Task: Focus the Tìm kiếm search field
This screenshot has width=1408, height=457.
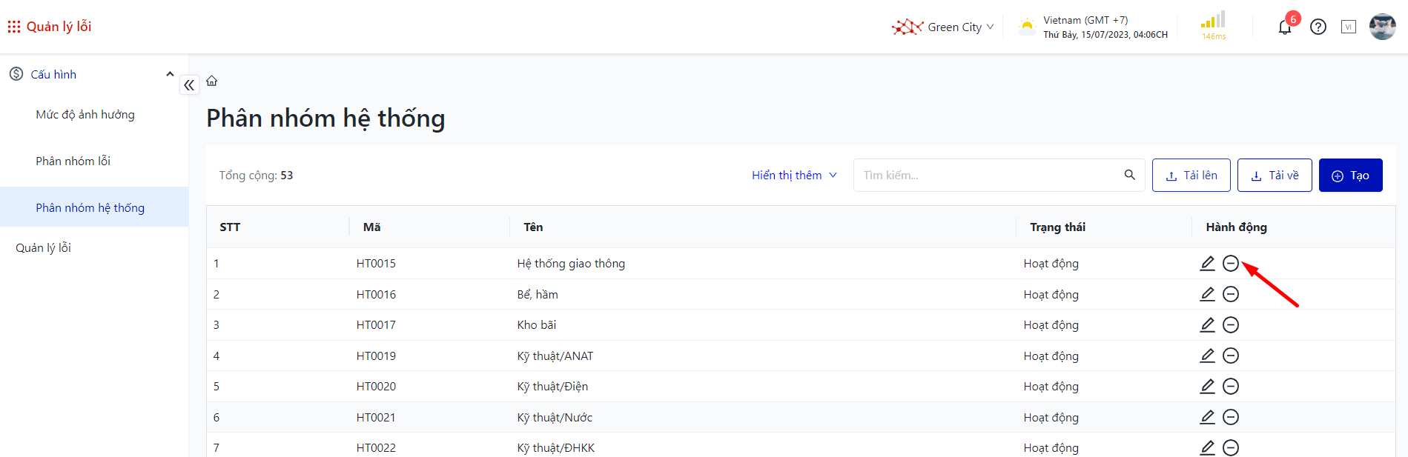Action: [x=986, y=176]
